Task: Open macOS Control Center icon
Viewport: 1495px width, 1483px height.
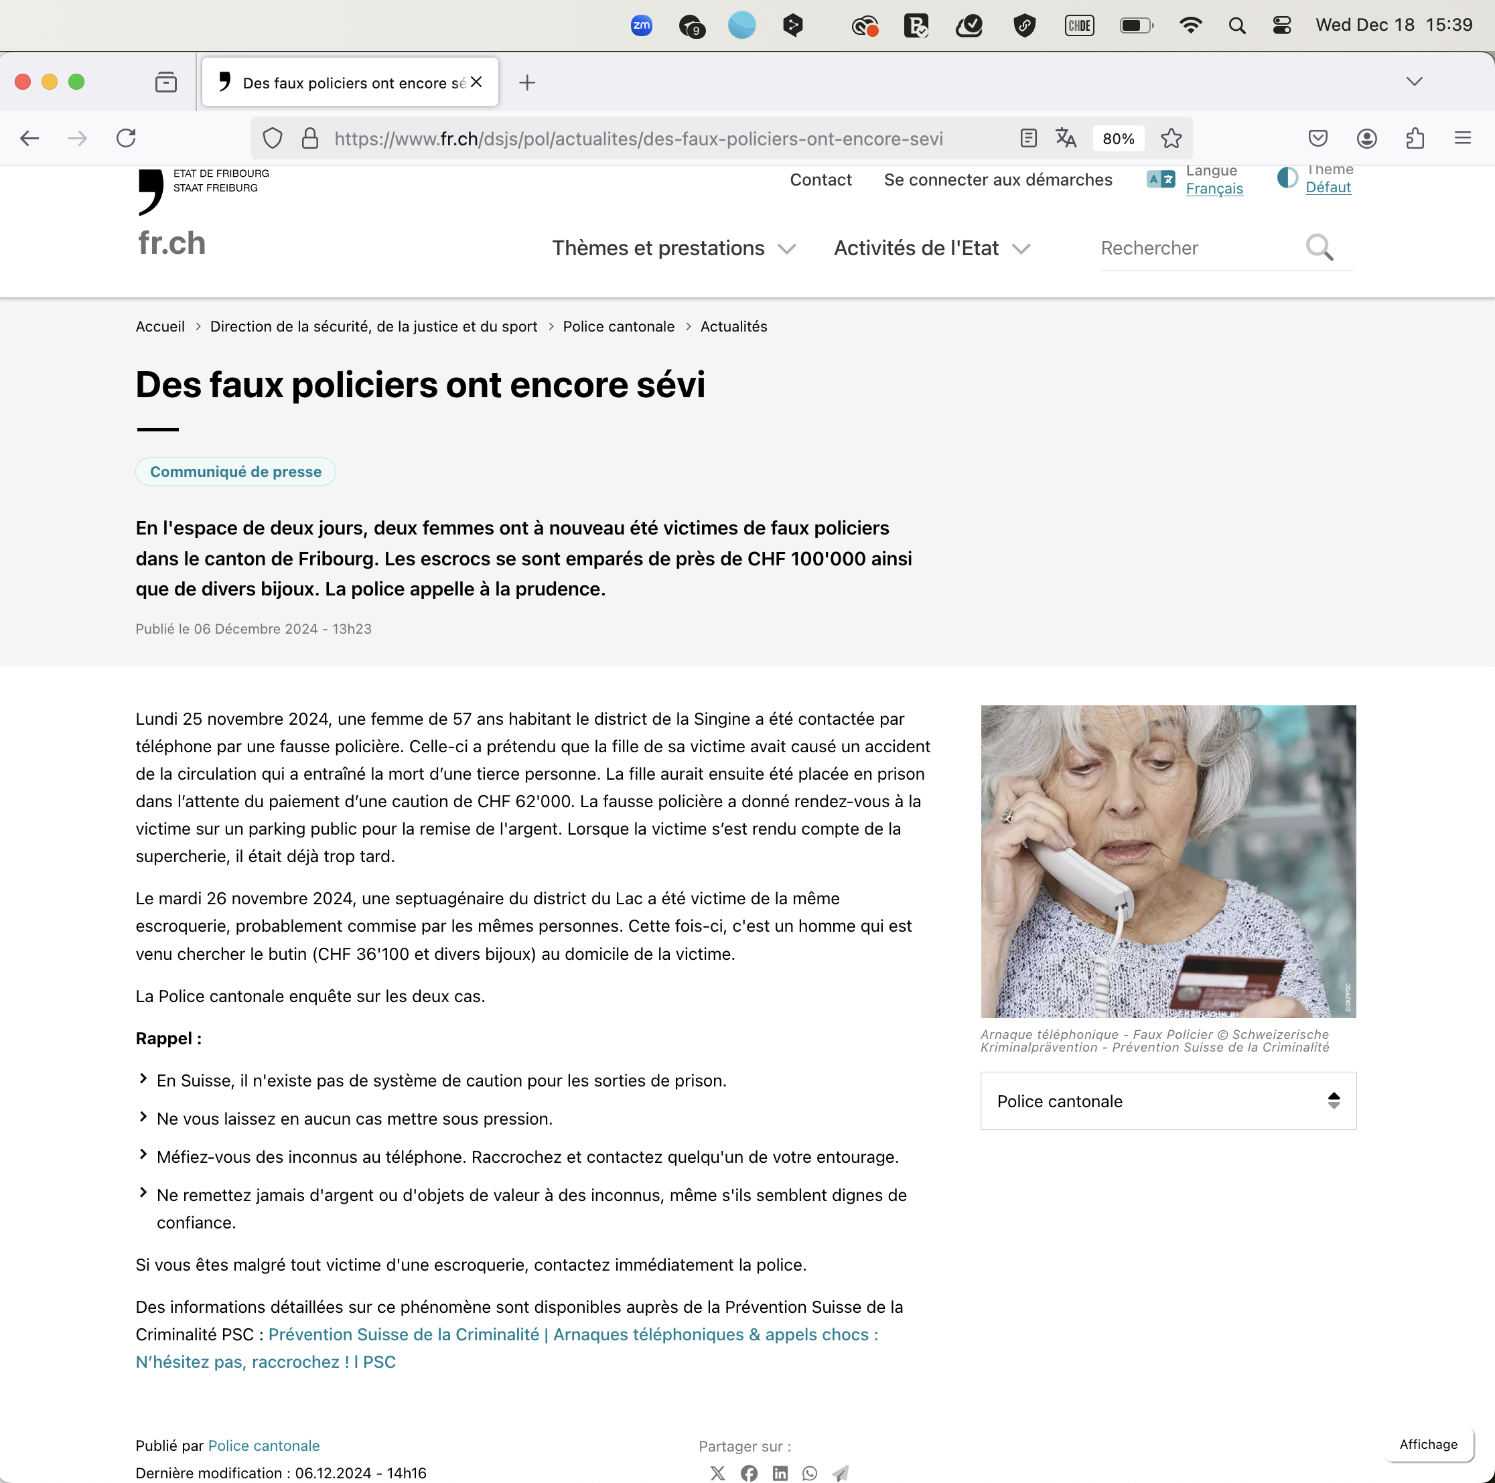Action: pos(1281,25)
